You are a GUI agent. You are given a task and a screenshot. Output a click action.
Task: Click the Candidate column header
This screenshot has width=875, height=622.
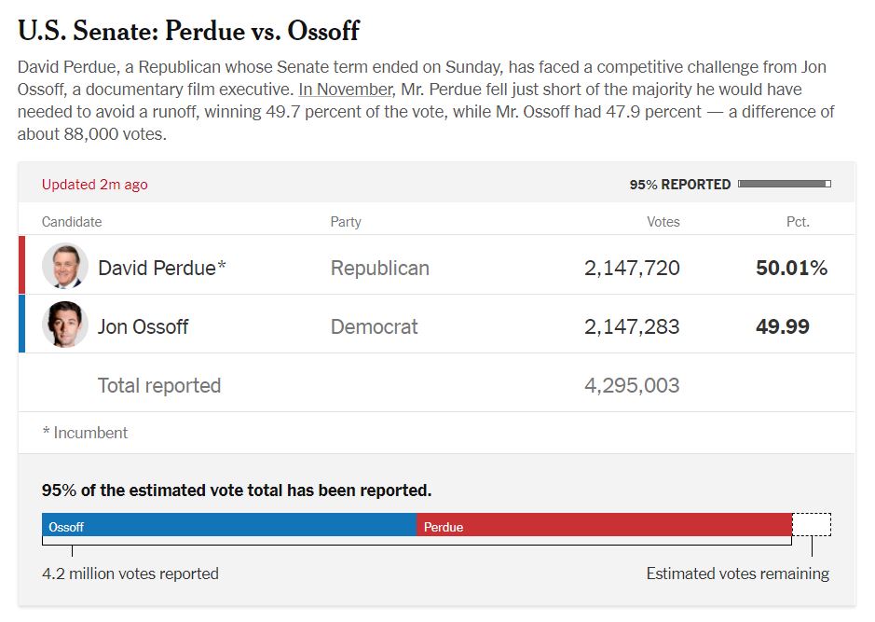click(72, 222)
